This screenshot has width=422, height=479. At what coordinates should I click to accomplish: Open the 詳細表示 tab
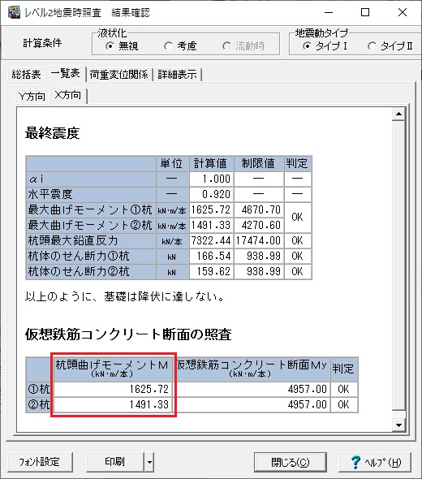pos(178,75)
